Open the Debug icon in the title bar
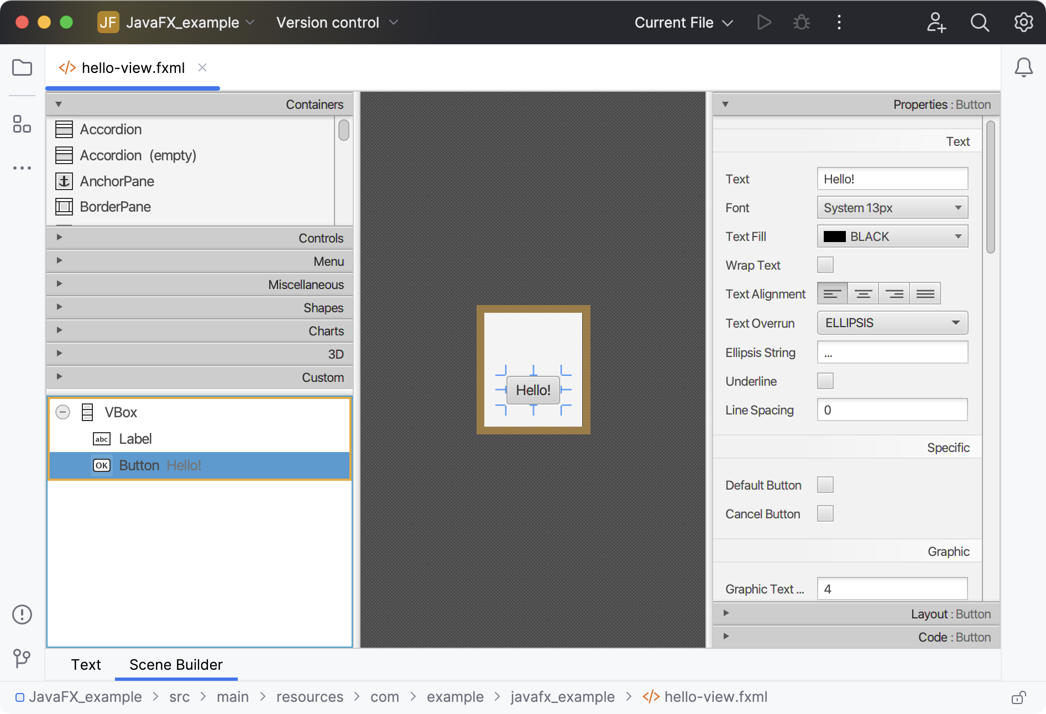The width and height of the screenshot is (1046, 714). [x=801, y=23]
